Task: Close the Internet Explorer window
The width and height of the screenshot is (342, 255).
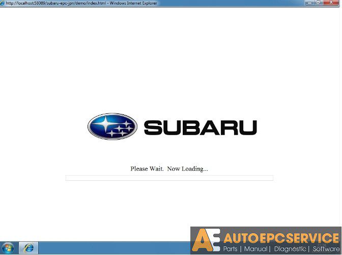Action: point(331,3)
